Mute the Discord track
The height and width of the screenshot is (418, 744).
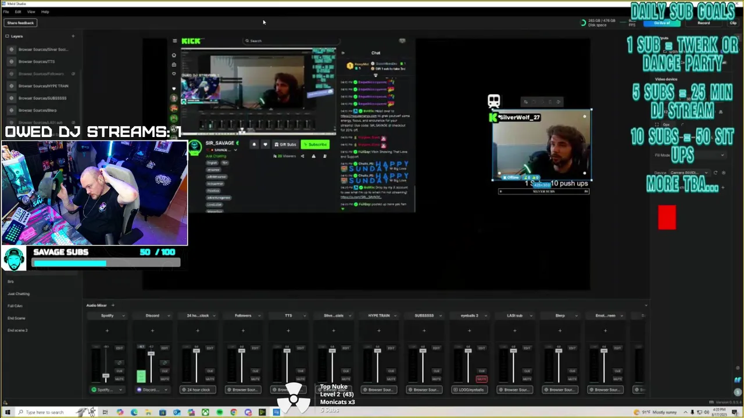point(164,379)
